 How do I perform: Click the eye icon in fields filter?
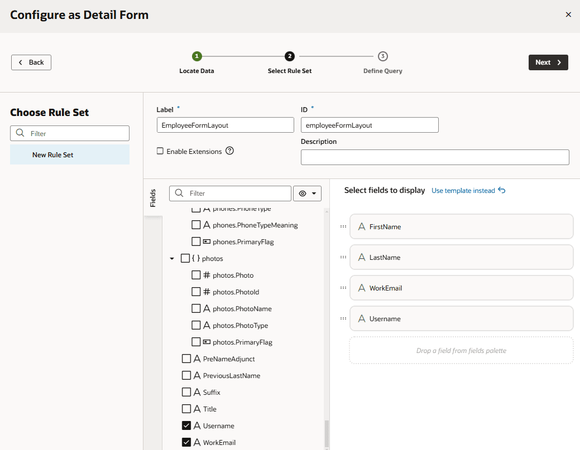click(x=303, y=193)
